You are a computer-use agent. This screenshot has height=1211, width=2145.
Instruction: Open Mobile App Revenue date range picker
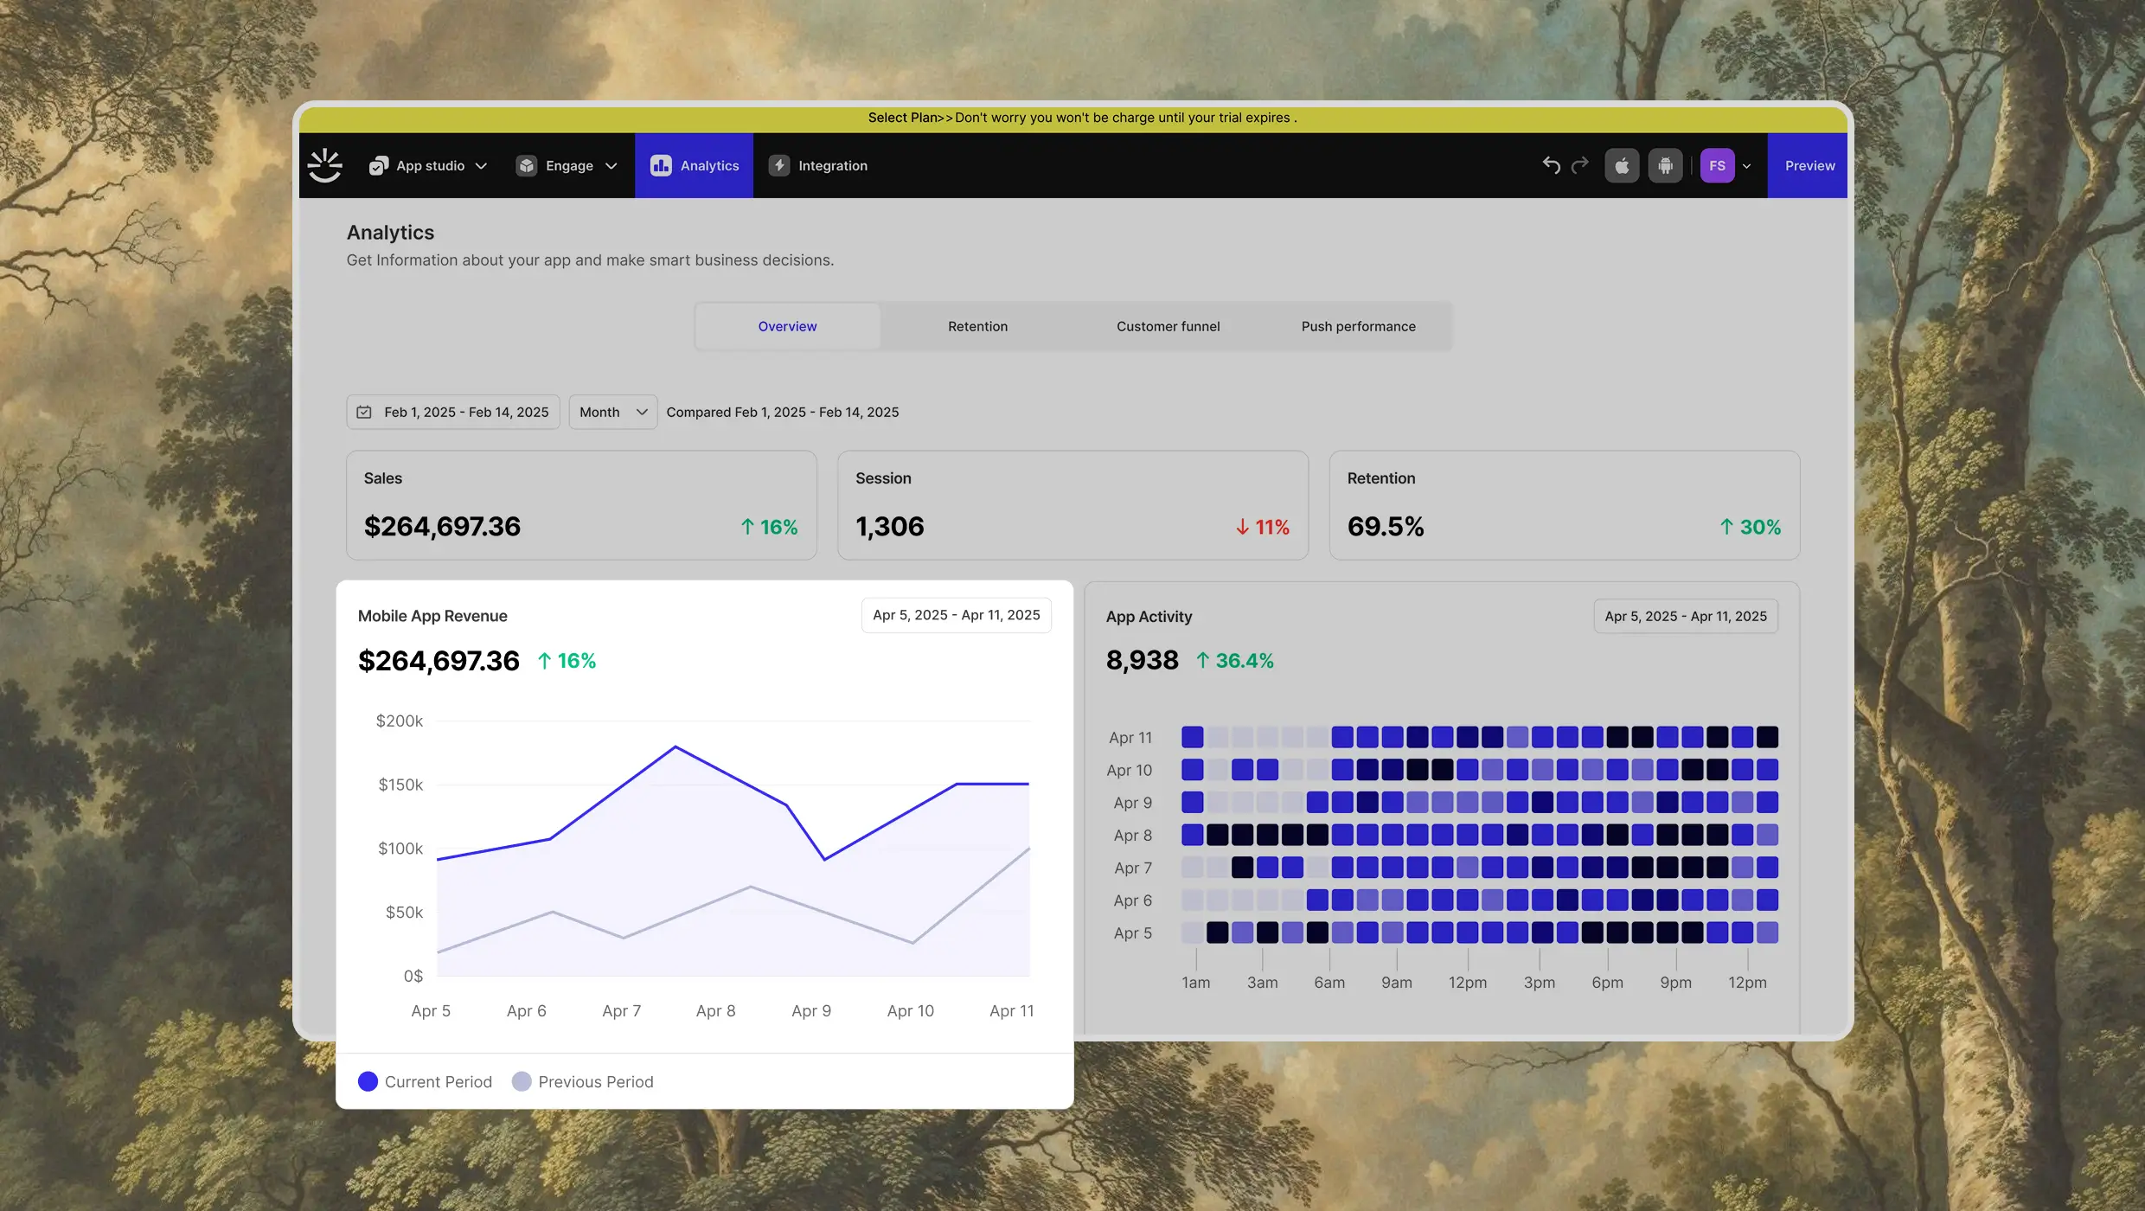tap(956, 615)
